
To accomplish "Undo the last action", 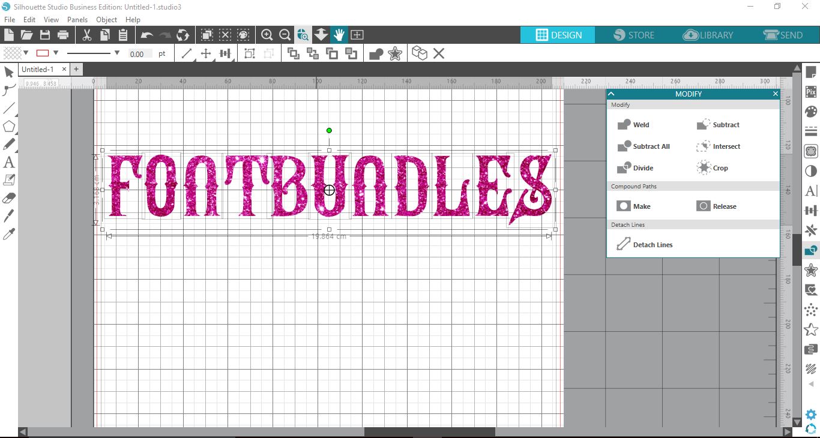I will (x=147, y=35).
